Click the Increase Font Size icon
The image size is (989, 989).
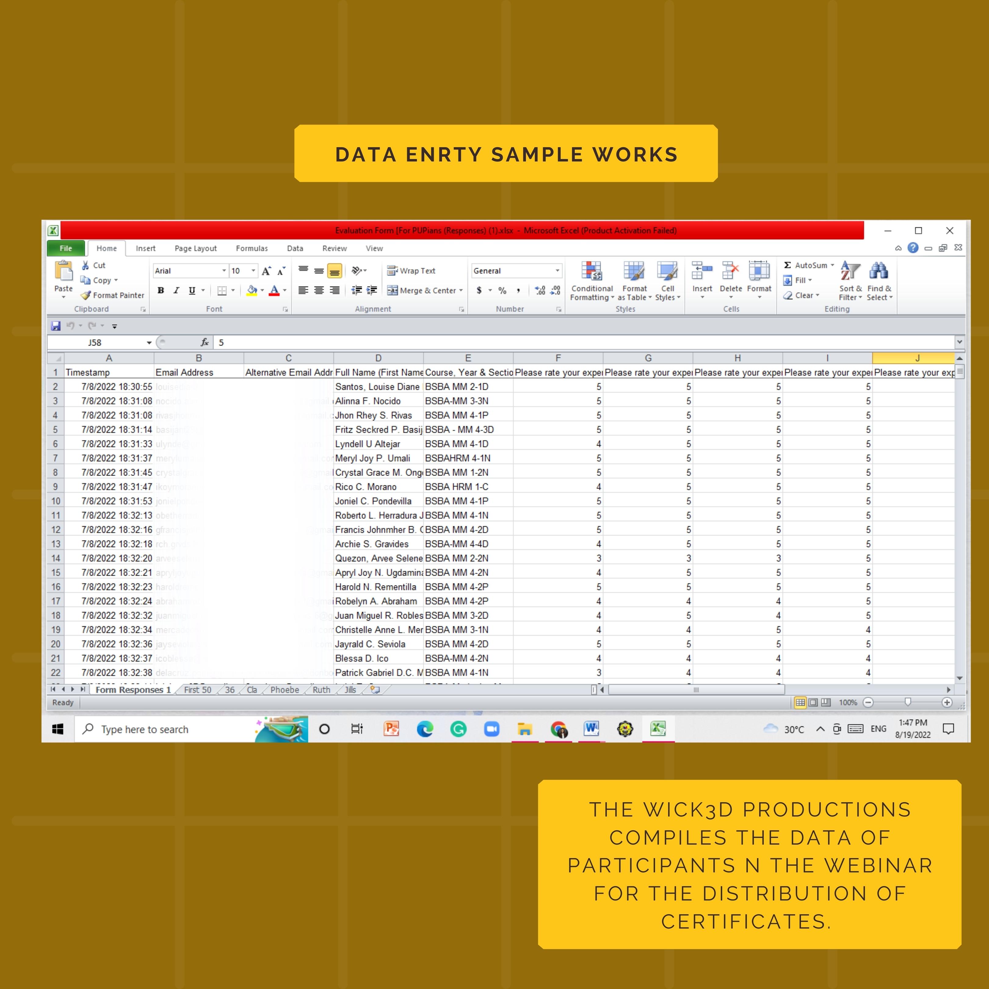[266, 271]
